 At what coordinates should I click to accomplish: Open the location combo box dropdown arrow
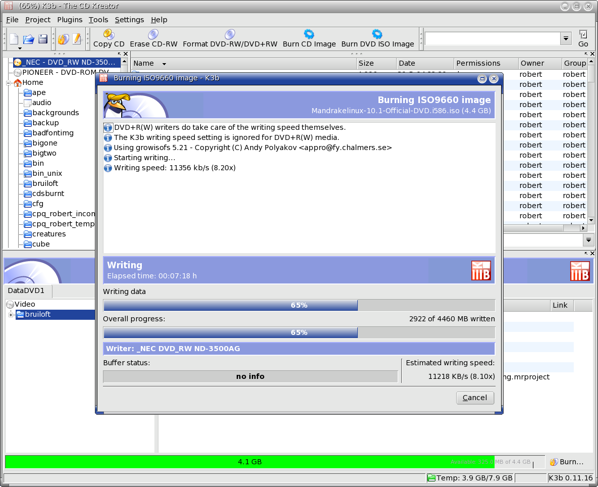click(x=566, y=38)
